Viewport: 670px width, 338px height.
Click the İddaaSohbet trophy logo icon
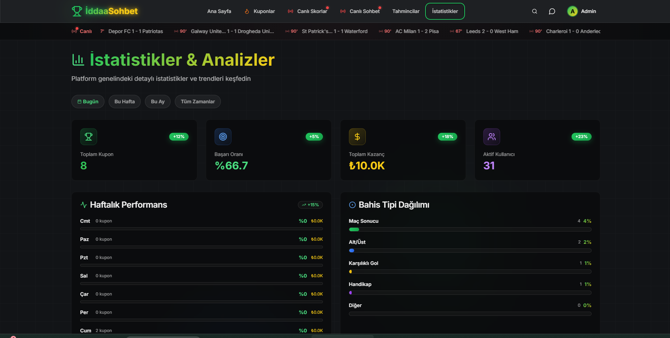pos(77,11)
